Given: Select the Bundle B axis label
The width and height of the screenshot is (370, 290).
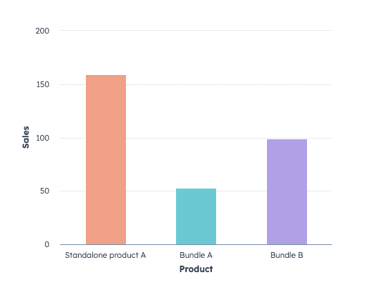Looking at the screenshot, I should click(287, 256).
